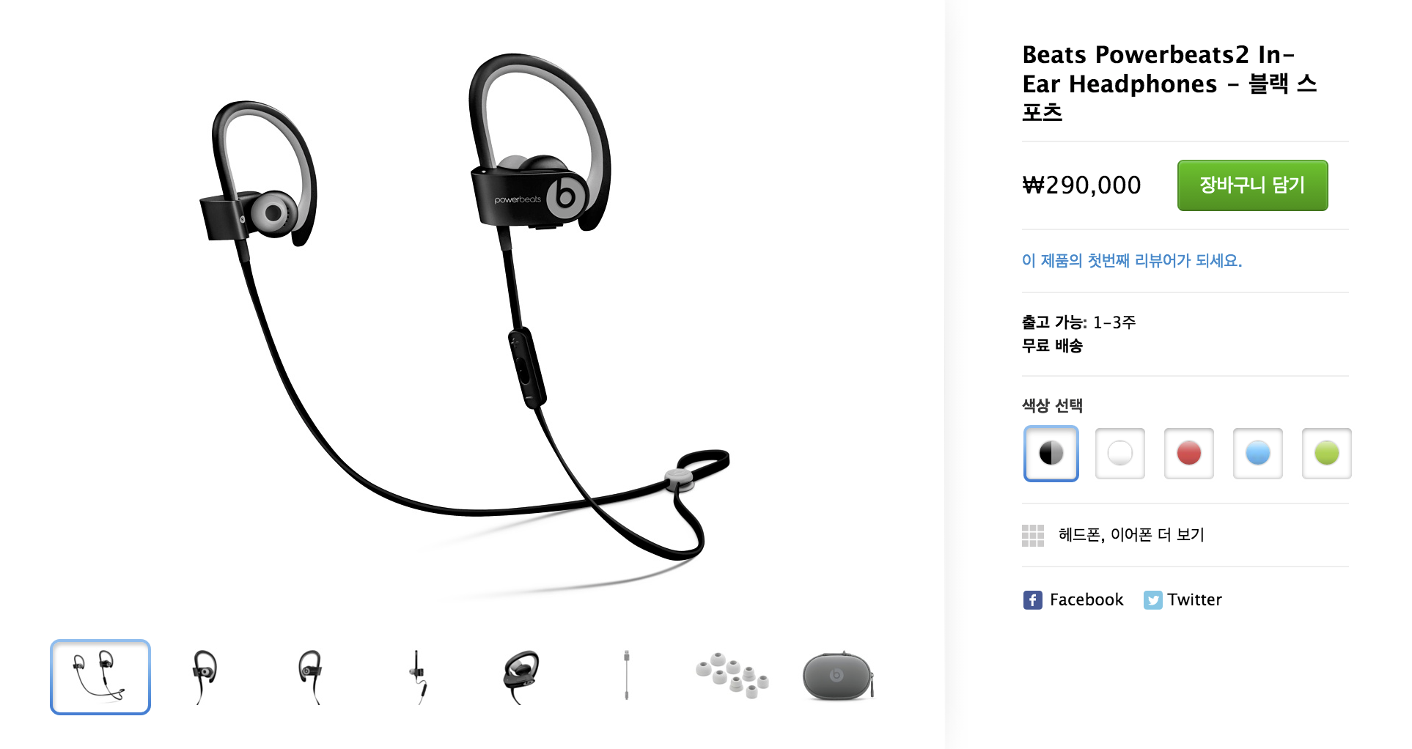Image resolution: width=1412 pixels, height=749 pixels.
Task: Choose the white color swatch
Action: tap(1119, 454)
